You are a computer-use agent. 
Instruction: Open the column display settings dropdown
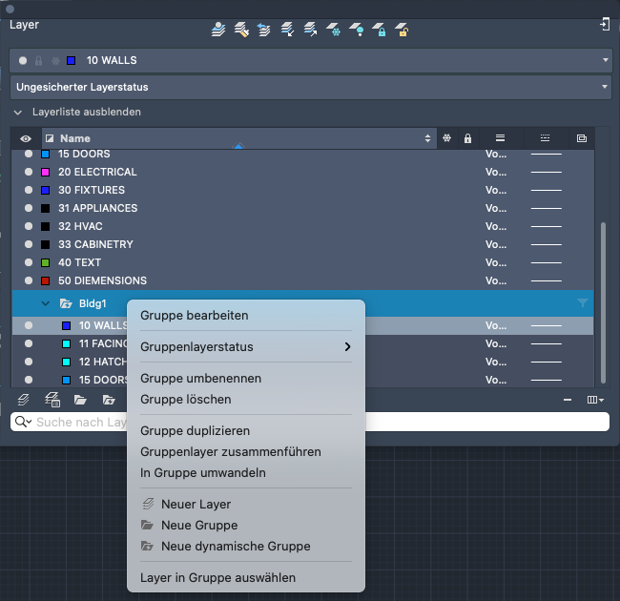pos(595,400)
